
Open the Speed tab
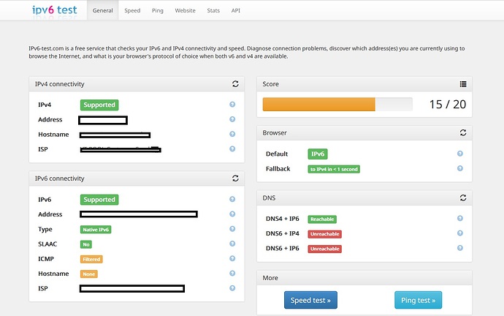[x=132, y=11]
